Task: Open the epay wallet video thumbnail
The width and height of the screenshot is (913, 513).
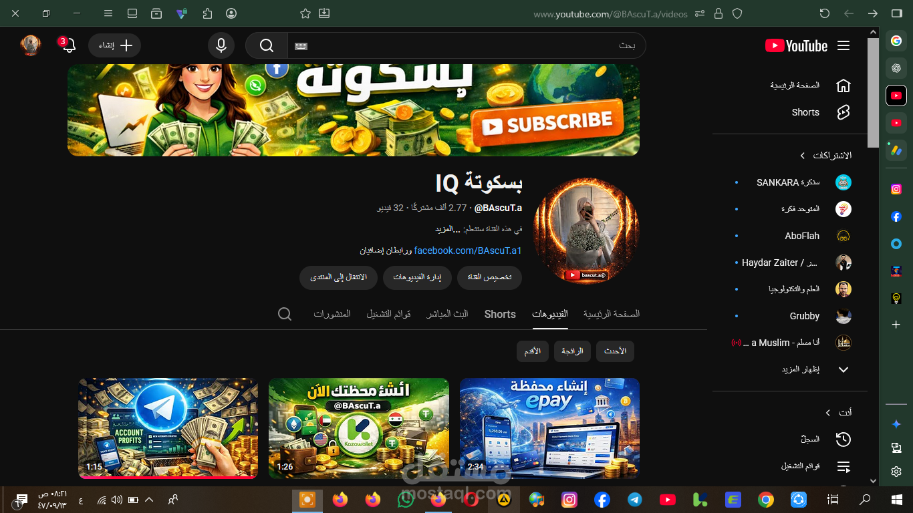Action: coord(549,428)
